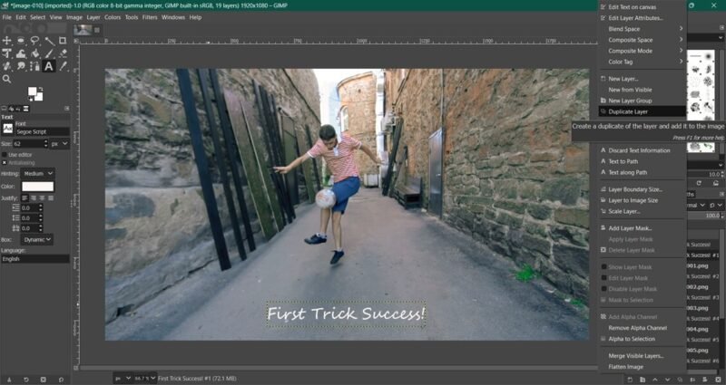Select the Crop tool
The height and width of the screenshot is (385, 726).
63,41
